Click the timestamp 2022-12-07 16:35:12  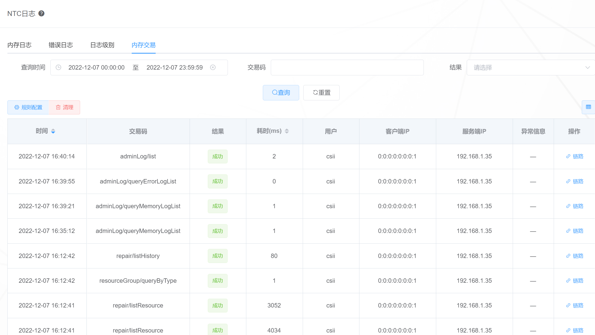[x=47, y=231]
